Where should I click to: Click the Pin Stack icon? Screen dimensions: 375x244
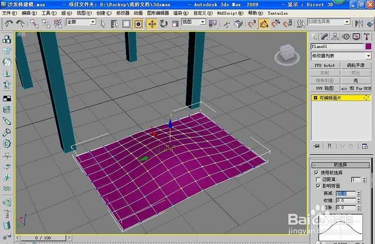[x=316, y=146]
